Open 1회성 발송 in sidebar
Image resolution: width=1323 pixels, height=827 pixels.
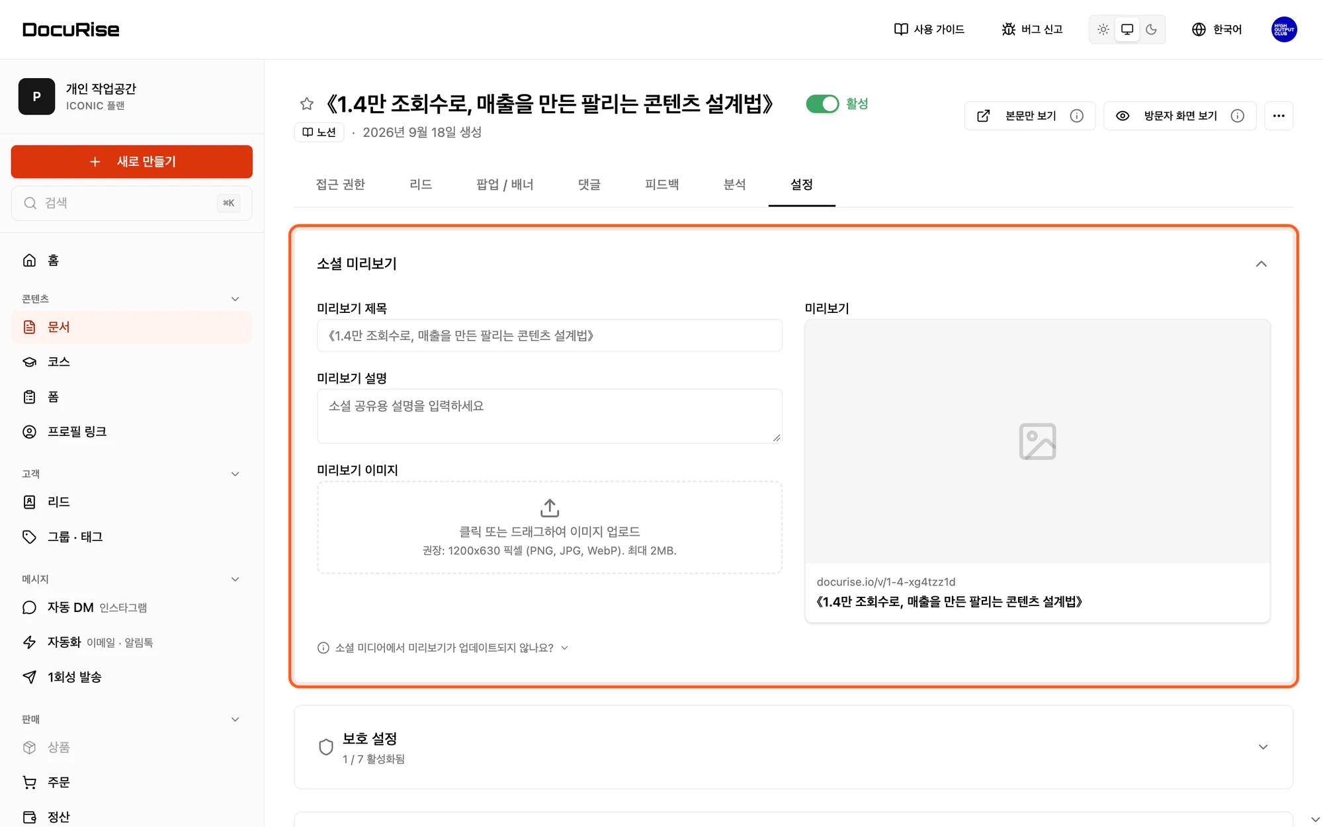coord(132,677)
